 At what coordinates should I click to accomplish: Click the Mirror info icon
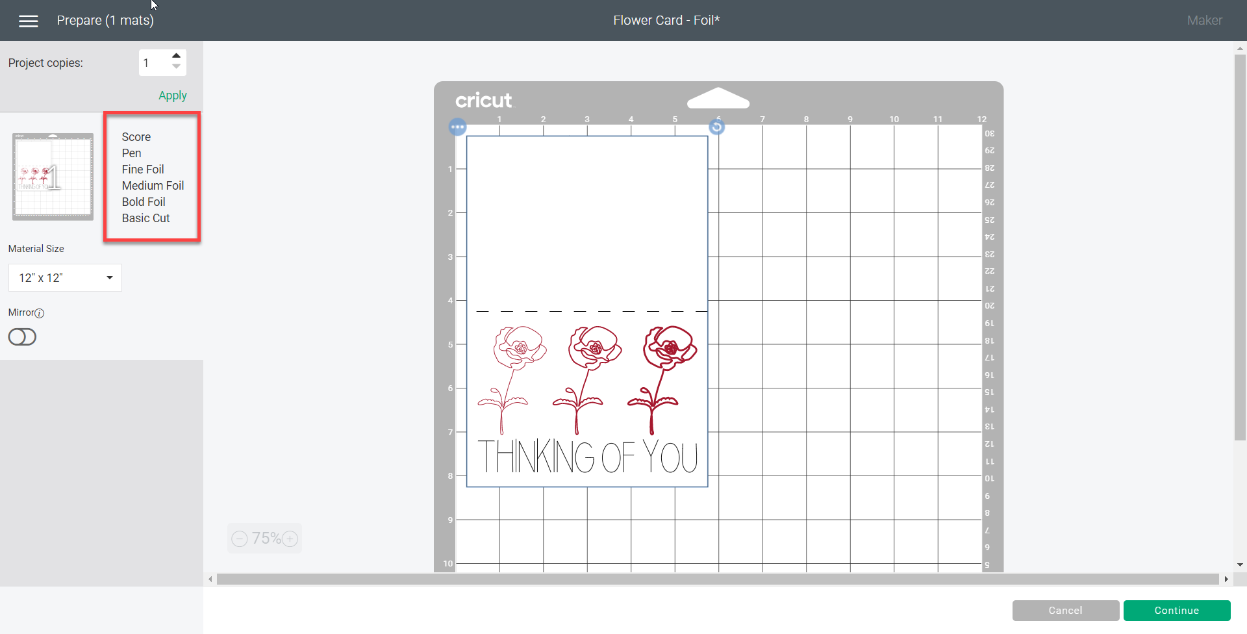click(40, 314)
